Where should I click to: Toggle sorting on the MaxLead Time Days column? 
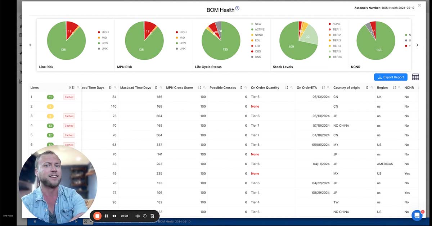click(156, 87)
